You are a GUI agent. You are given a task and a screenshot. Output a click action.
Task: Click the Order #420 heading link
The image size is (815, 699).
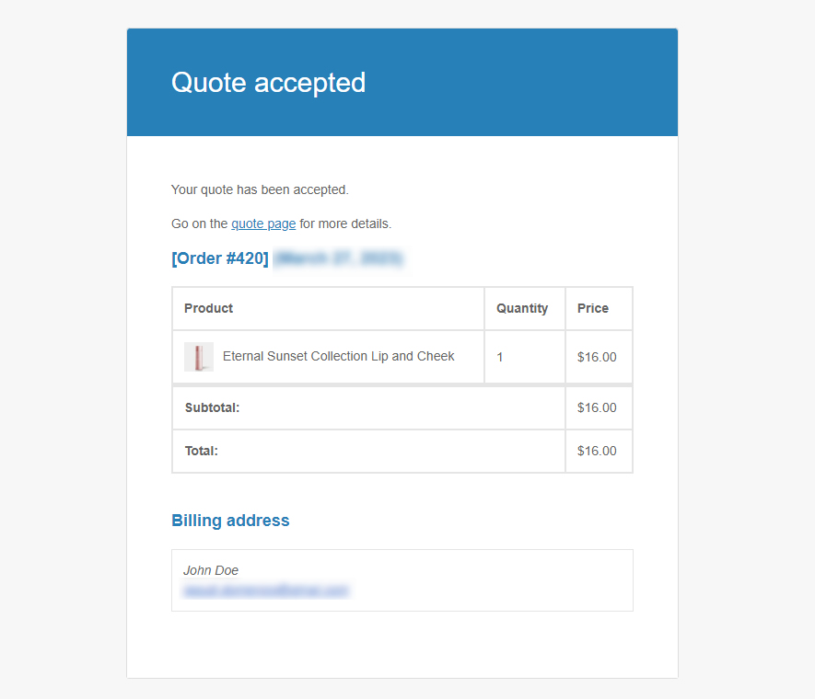point(220,258)
